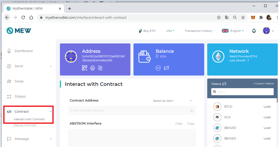Viewport: 280px width, 147px height.
Task: Open Chrome profile avatar
Action: coord(269,17)
